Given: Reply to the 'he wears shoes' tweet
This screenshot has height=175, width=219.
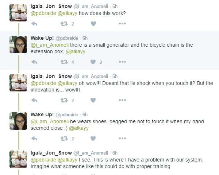Looking at the screenshot, I should (x=34, y=139).
